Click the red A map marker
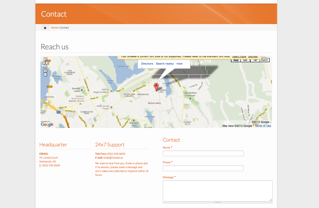This screenshot has height=208, width=319. click(x=156, y=87)
